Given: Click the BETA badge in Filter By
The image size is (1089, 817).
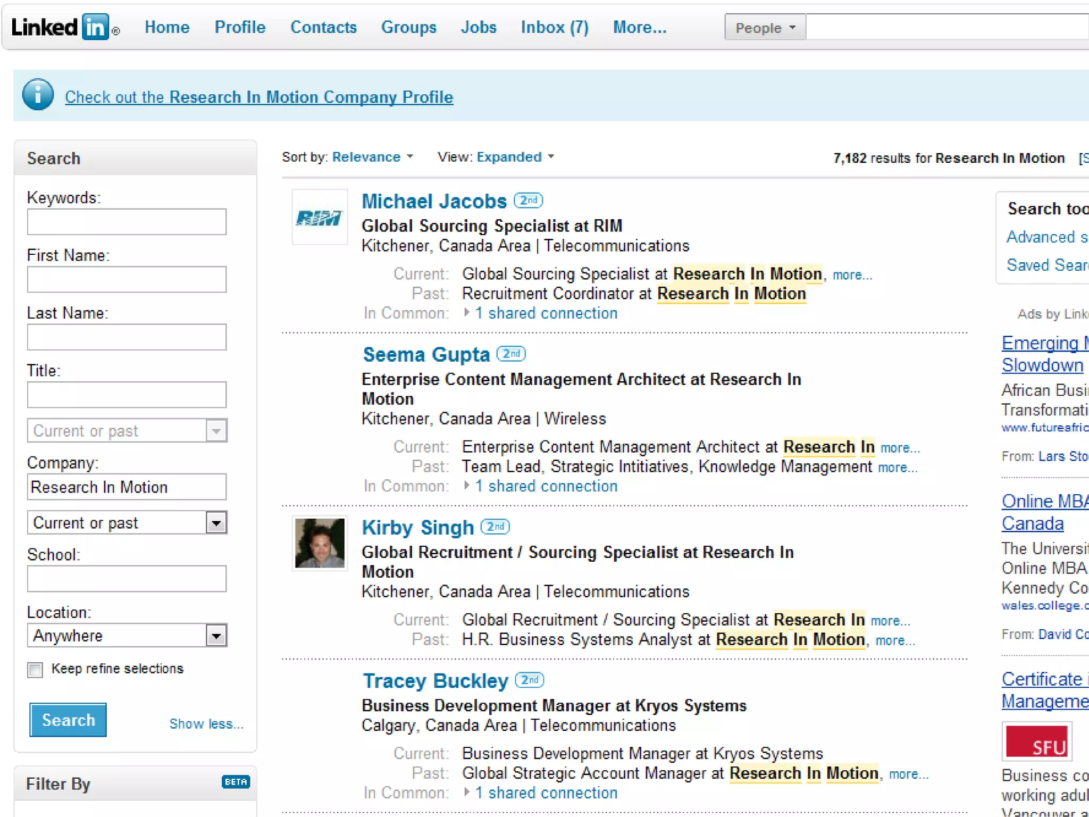Looking at the screenshot, I should [x=236, y=782].
